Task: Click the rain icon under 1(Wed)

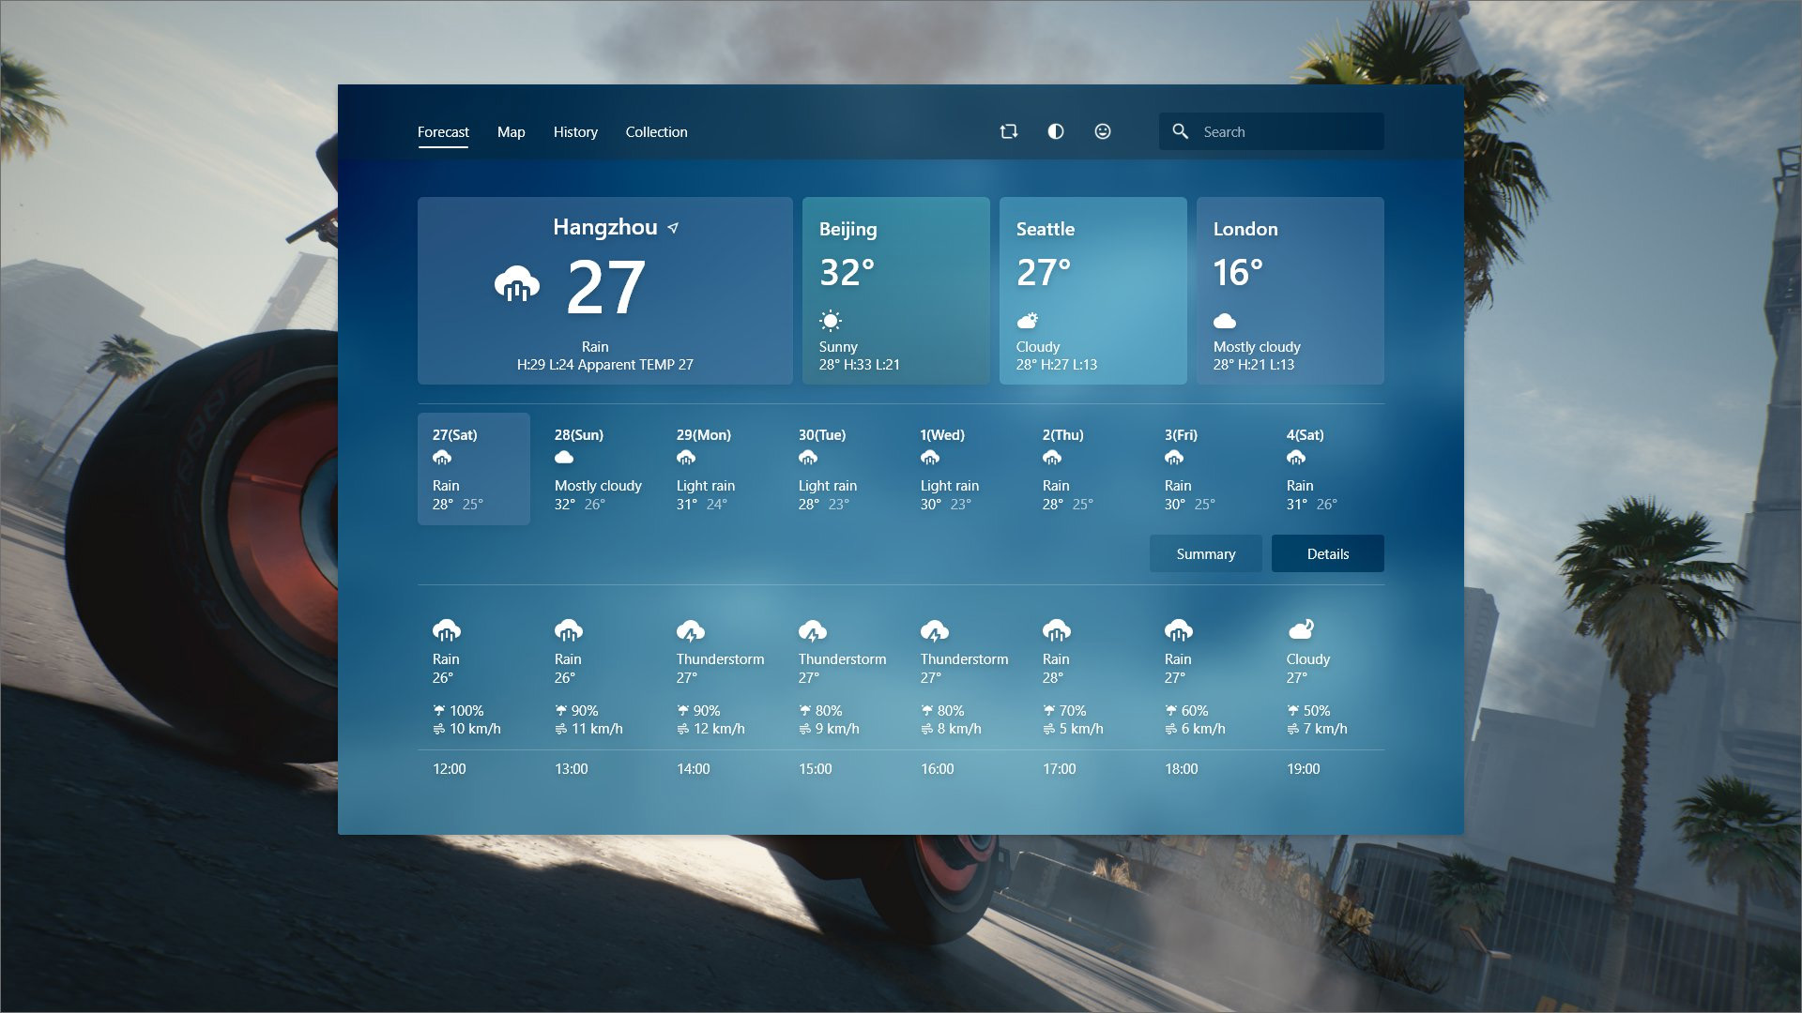Action: point(930,458)
